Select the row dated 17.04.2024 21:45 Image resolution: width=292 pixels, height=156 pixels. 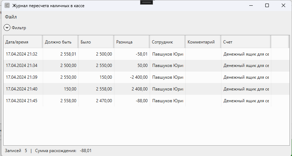point(21,101)
